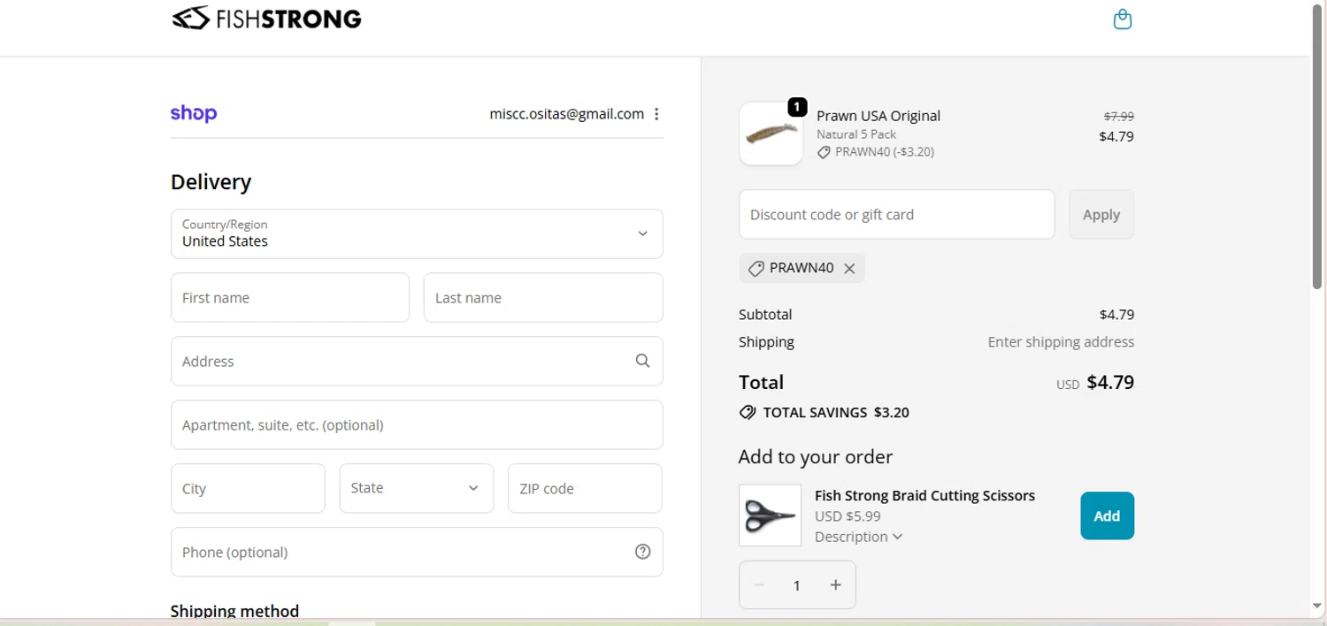Expand the scissors Description
Image resolution: width=1327 pixels, height=626 pixels.
pos(858,537)
